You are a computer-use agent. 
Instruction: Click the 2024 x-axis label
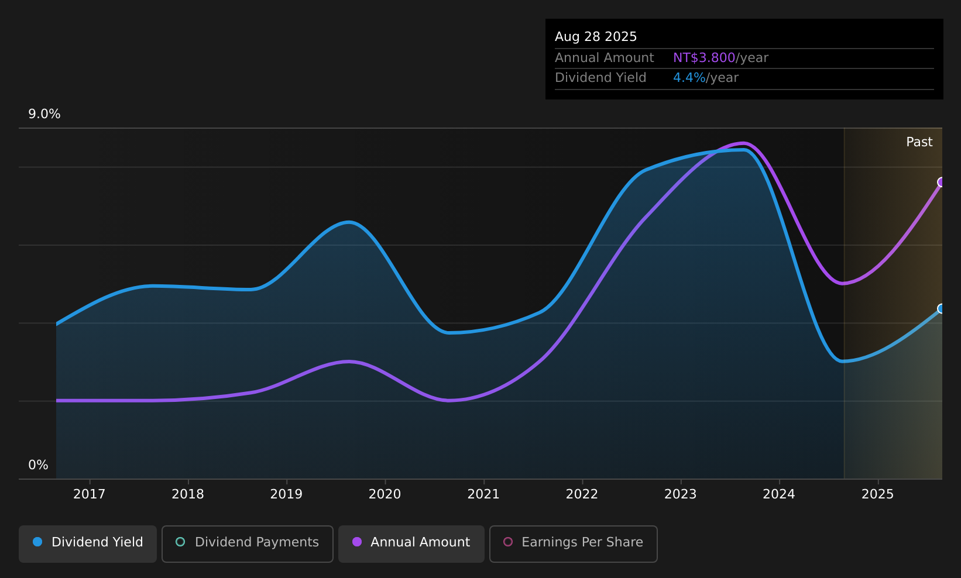pos(779,494)
